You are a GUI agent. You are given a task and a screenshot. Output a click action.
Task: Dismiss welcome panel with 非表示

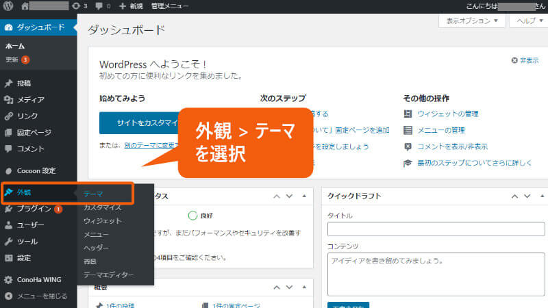coord(525,60)
